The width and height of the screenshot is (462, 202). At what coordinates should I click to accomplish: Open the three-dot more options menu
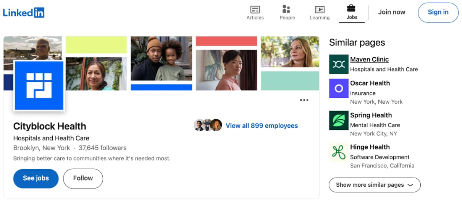tap(304, 100)
